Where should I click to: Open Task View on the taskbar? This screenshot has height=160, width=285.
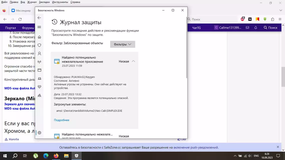25,156
